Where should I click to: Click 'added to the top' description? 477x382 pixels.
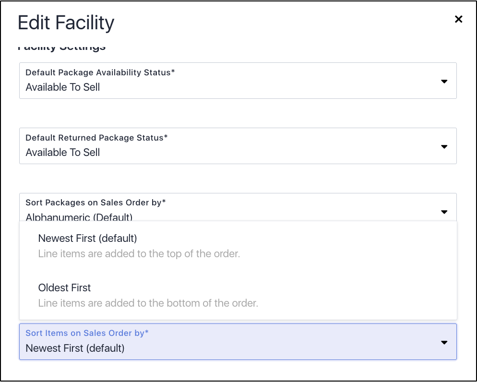click(139, 254)
